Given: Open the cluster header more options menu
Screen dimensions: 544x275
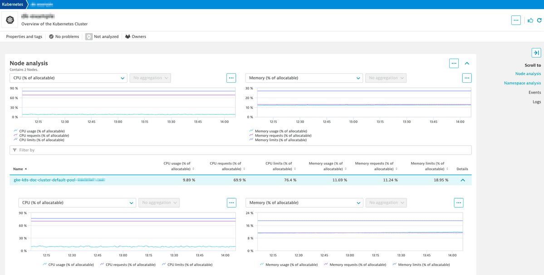Looking at the screenshot, I should 516,20.
